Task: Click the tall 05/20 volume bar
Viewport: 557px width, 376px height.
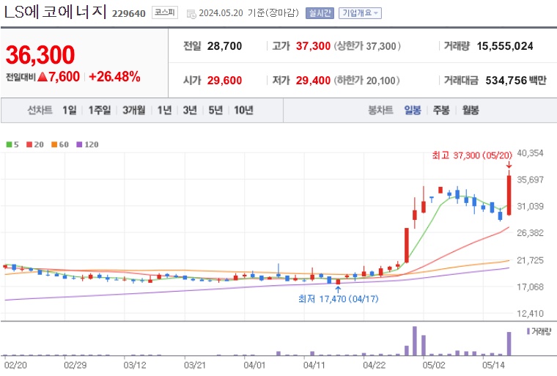Action: pyautogui.click(x=509, y=344)
